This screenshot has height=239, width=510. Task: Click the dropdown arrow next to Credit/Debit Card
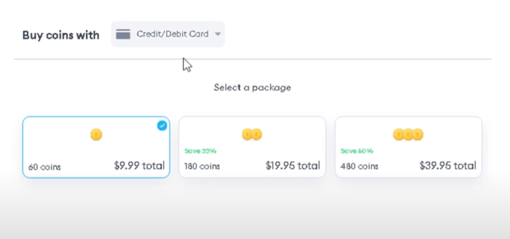coord(217,34)
